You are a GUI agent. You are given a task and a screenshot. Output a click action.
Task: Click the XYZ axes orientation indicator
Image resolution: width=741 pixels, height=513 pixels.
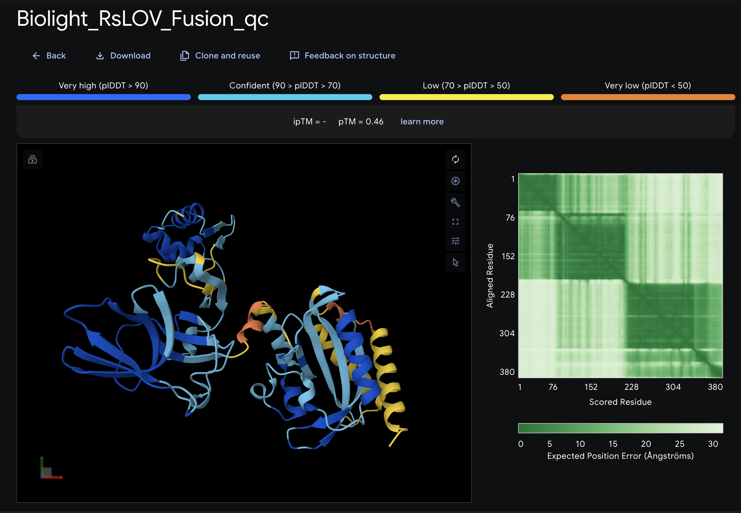[51, 468]
